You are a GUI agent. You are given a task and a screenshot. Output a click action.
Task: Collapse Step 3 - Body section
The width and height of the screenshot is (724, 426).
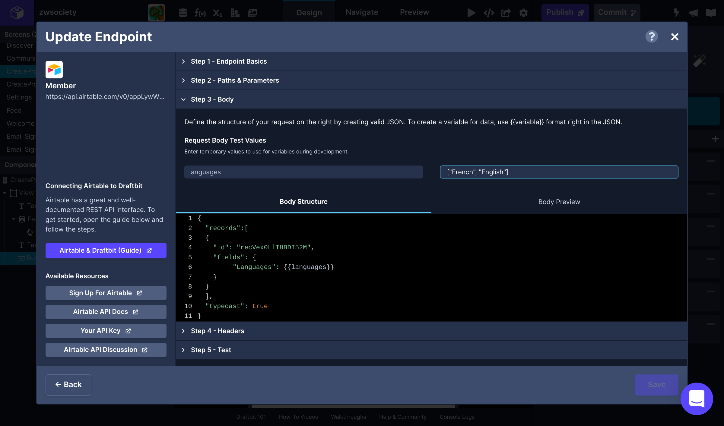[431, 99]
